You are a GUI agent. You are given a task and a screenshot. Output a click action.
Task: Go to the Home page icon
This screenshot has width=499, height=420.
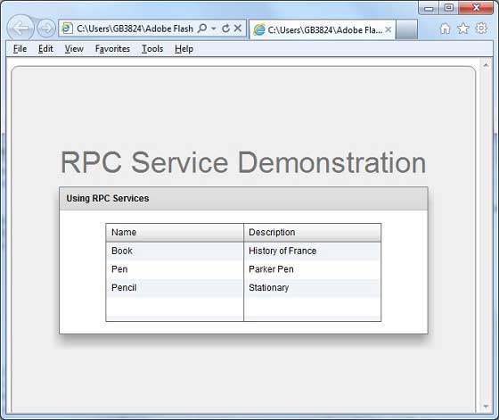tap(445, 29)
